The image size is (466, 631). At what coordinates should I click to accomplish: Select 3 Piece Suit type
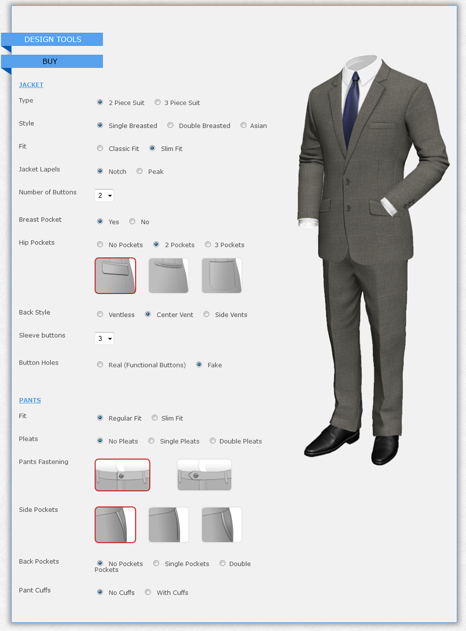157,102
